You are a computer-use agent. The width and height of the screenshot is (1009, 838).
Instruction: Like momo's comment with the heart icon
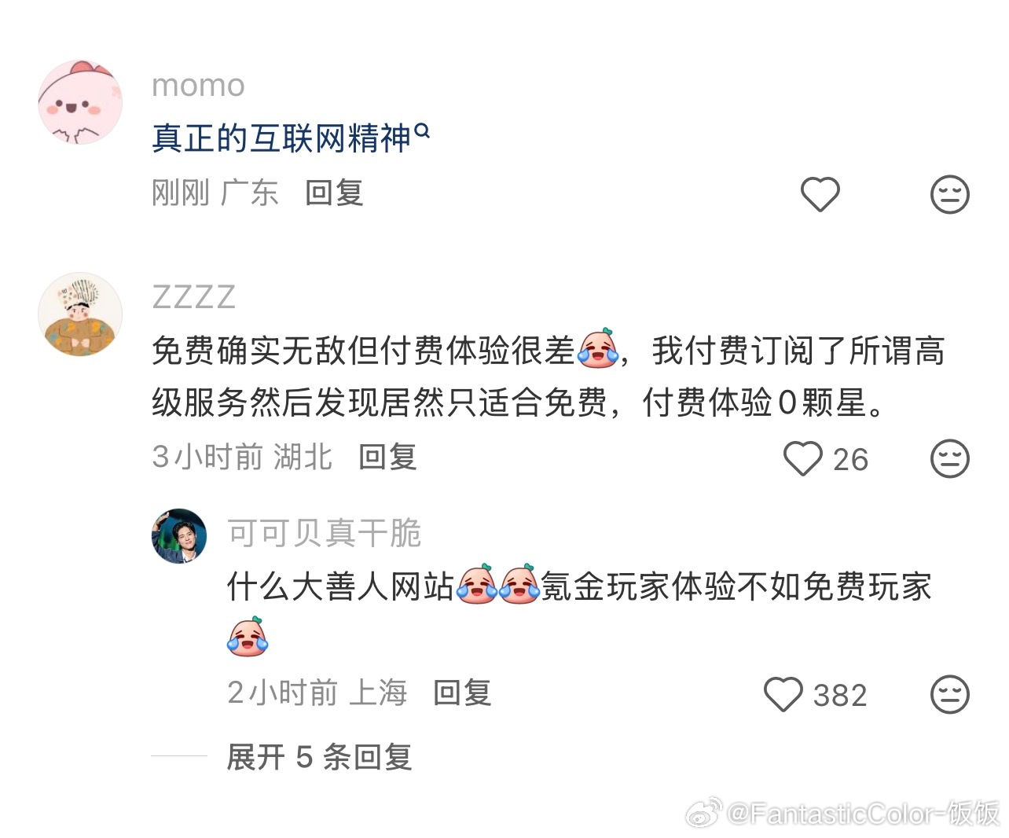coord(820,194)
